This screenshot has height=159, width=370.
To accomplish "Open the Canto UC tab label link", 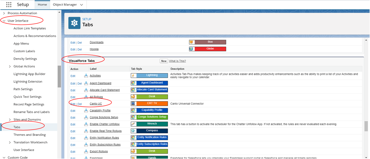I will point(96,104).
